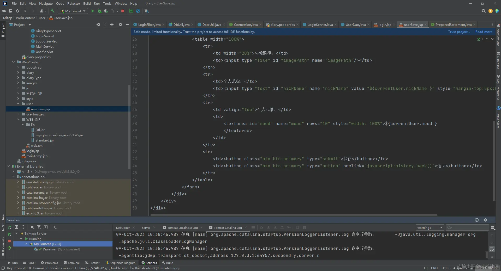
Task: Collapse all nodes in Project panel
Action: tap(112, 24)
